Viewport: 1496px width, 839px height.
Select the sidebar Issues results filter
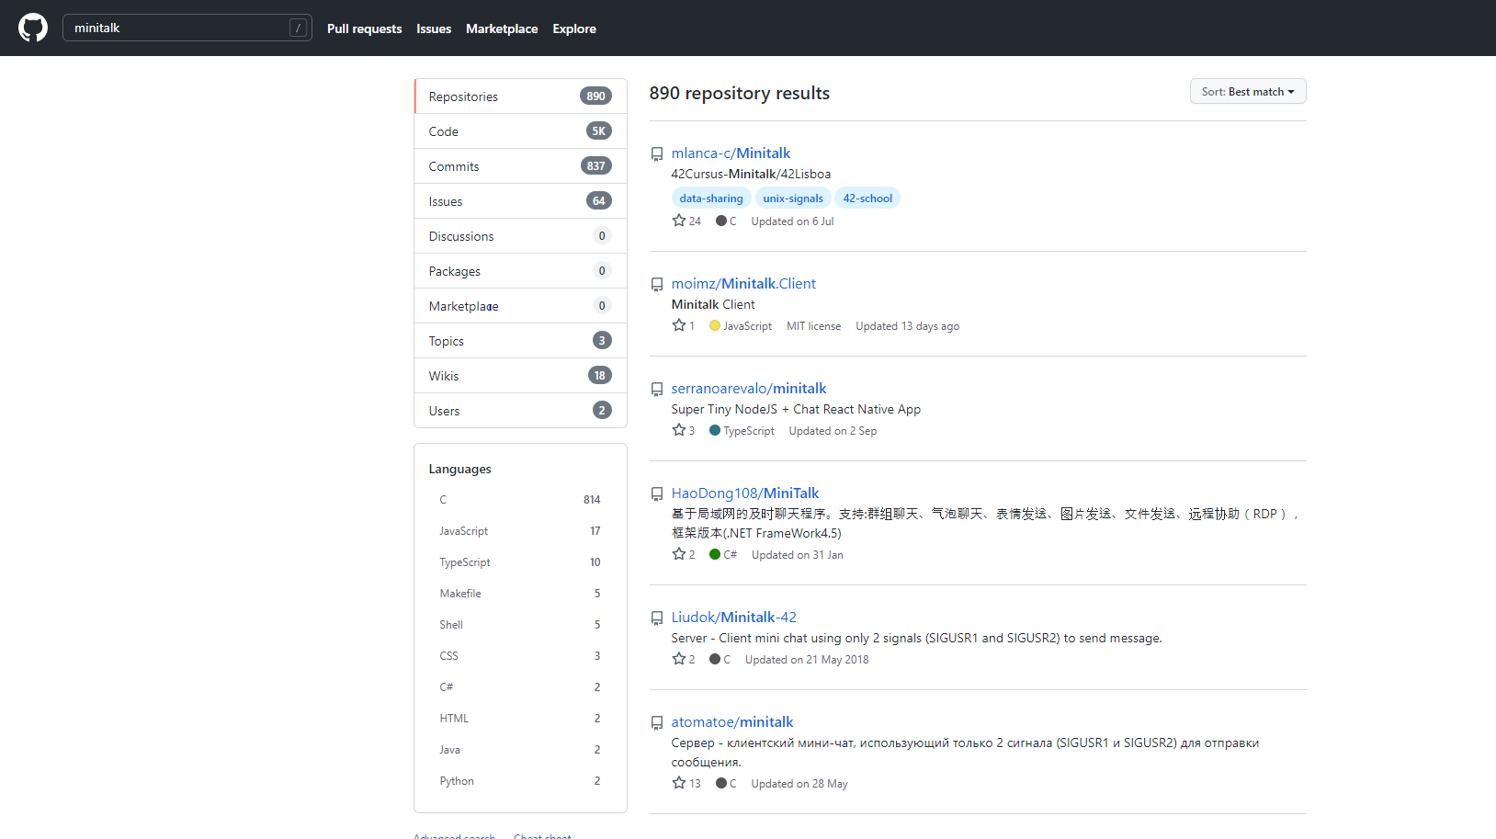pos(520,201)
